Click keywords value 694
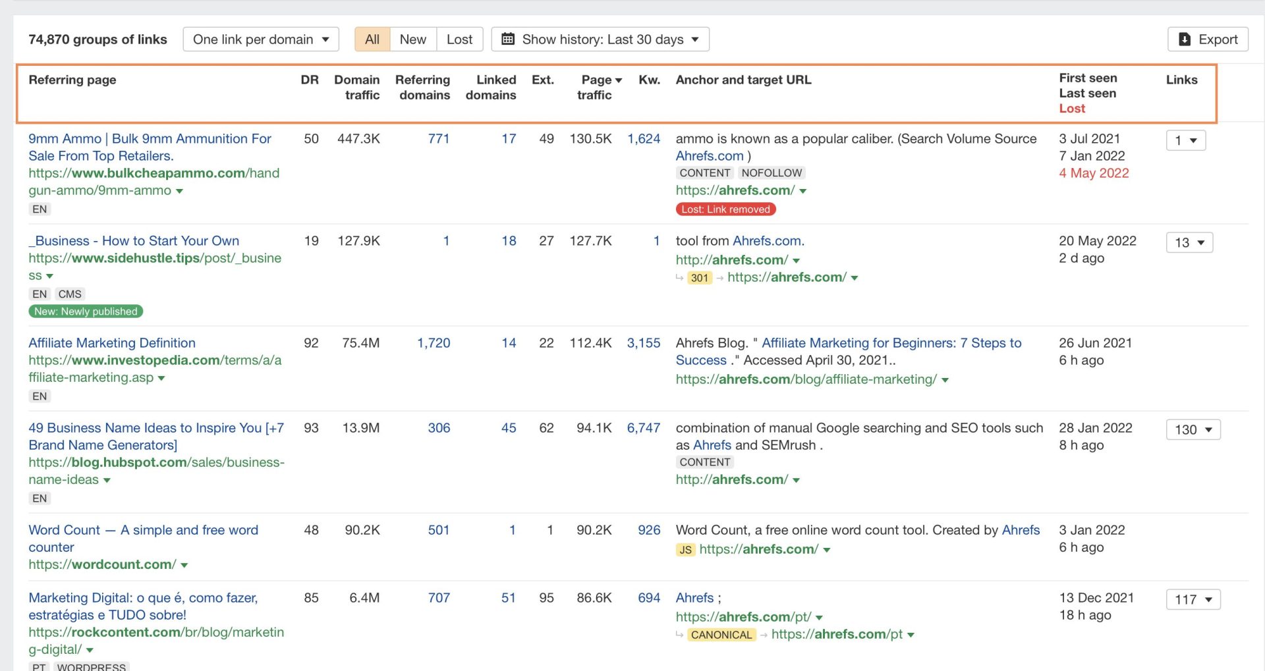Screen dimensions: 1265x671 pyautogui.click(x=649, y=598)
